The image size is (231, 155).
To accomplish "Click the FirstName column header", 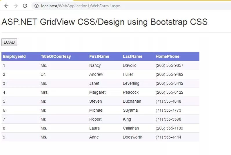I will (x=99, y=56).
